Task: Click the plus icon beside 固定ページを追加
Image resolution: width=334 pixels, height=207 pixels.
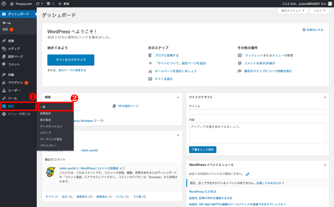Action: pyautogui.click(x=150, y=63)
